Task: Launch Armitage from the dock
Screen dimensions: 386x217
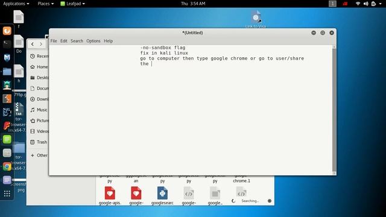Action: click(7, 85)
